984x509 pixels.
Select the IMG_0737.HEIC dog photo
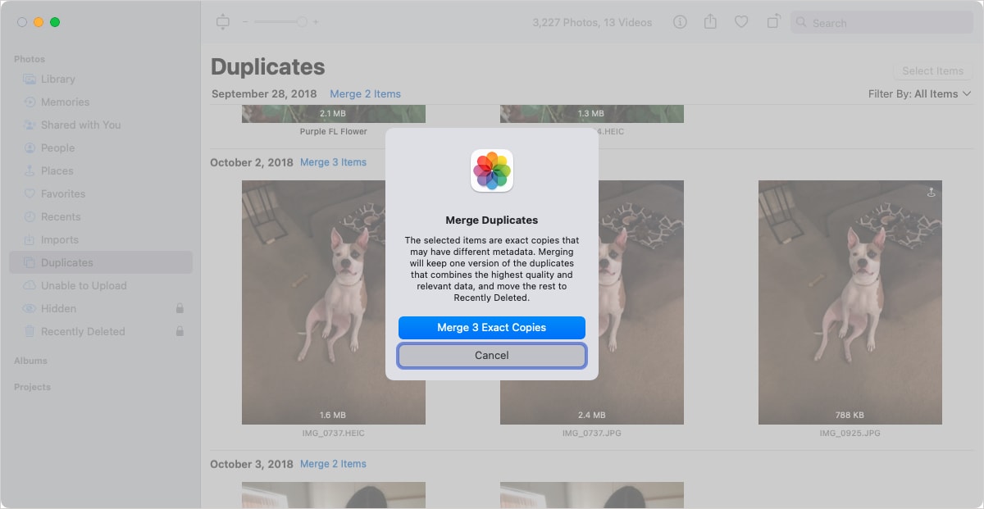pyautogui.click(x=333, y=302)
